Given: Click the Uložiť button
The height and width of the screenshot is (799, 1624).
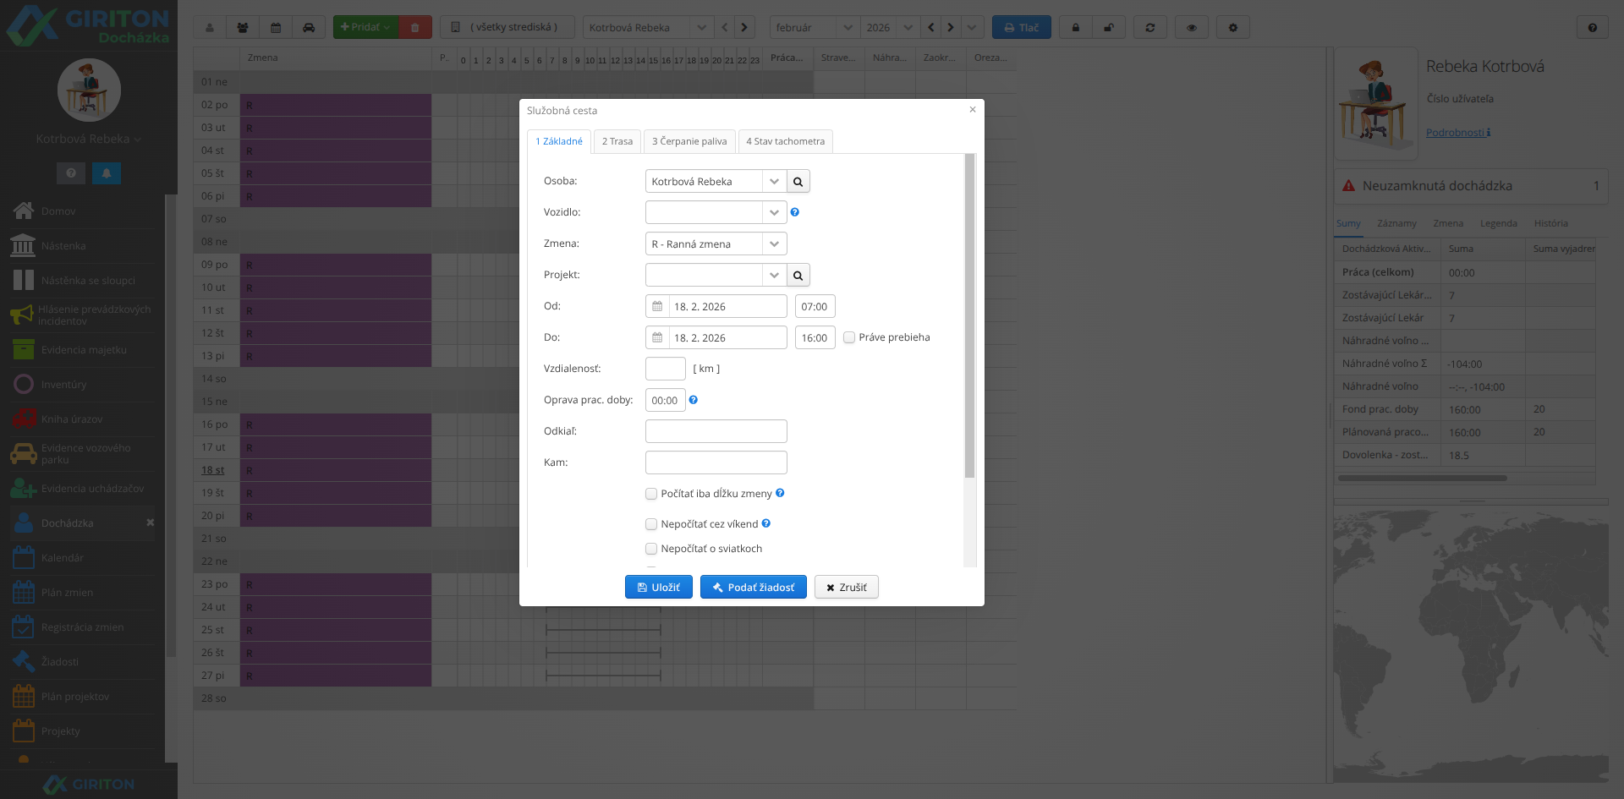Looking at the screenshot, I should pos(658,587).
